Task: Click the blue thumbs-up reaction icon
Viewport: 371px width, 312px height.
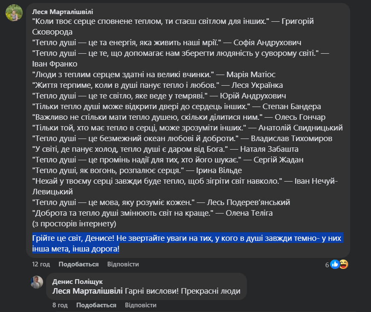Action: 335,264
